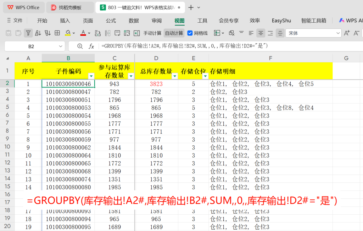Switch to the 开始 ribbon tab

[x=42, y=21]
